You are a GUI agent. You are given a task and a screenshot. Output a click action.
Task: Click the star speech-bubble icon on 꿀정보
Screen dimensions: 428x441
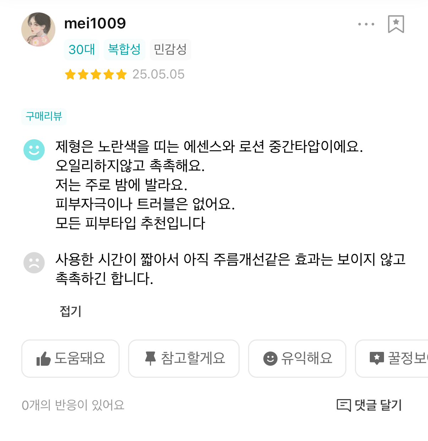coord(377,358)
